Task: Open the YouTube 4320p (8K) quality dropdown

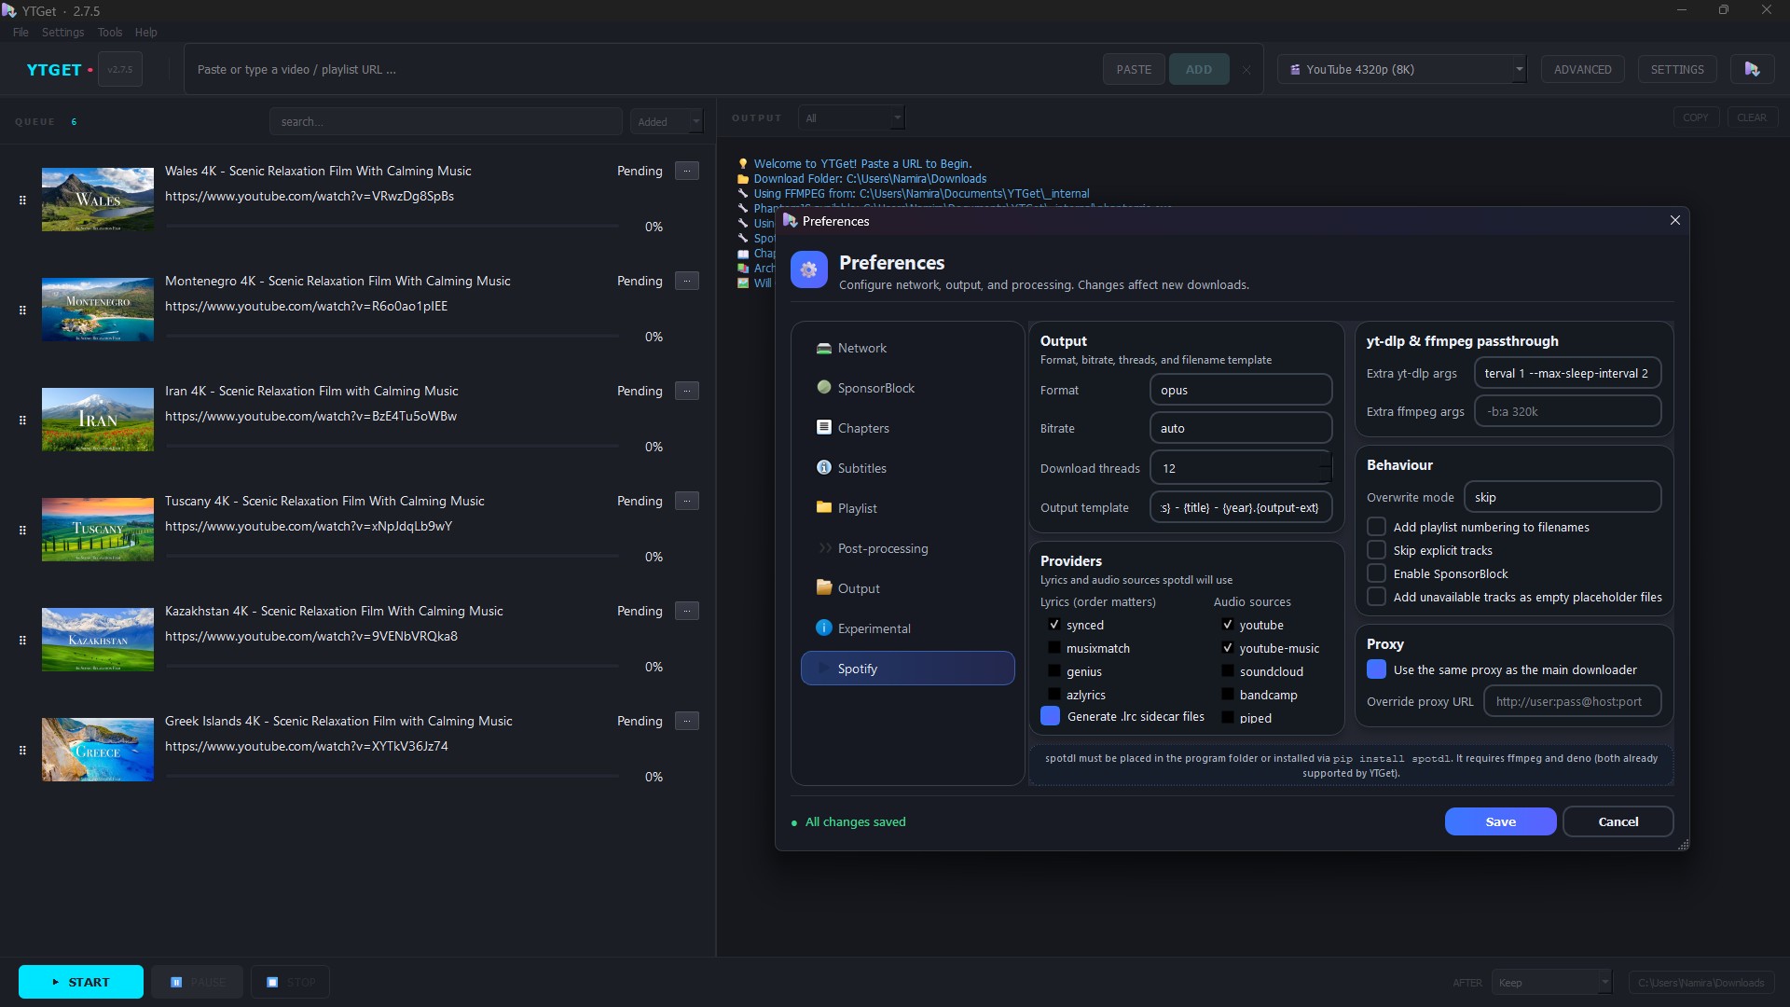Action: (1402, 69)
